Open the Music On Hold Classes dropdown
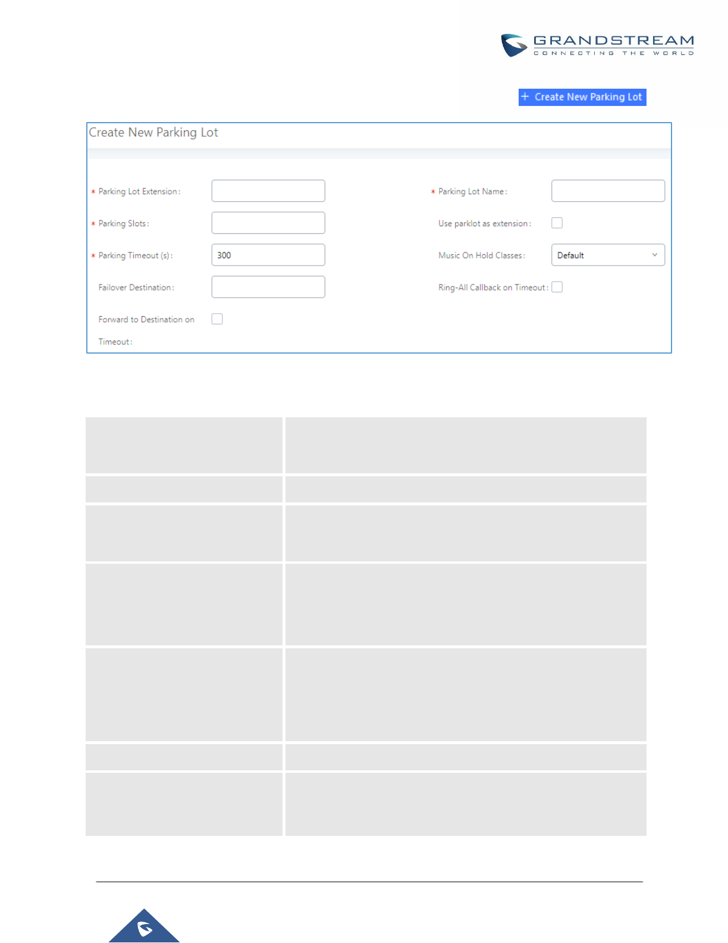The image size is (728, 943). tap(608, 255)
